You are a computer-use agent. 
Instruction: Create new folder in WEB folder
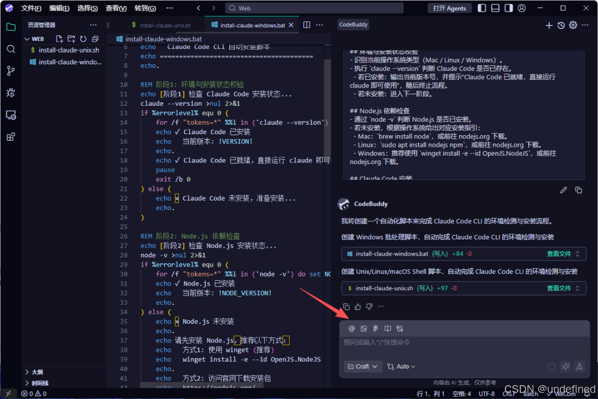71,39
